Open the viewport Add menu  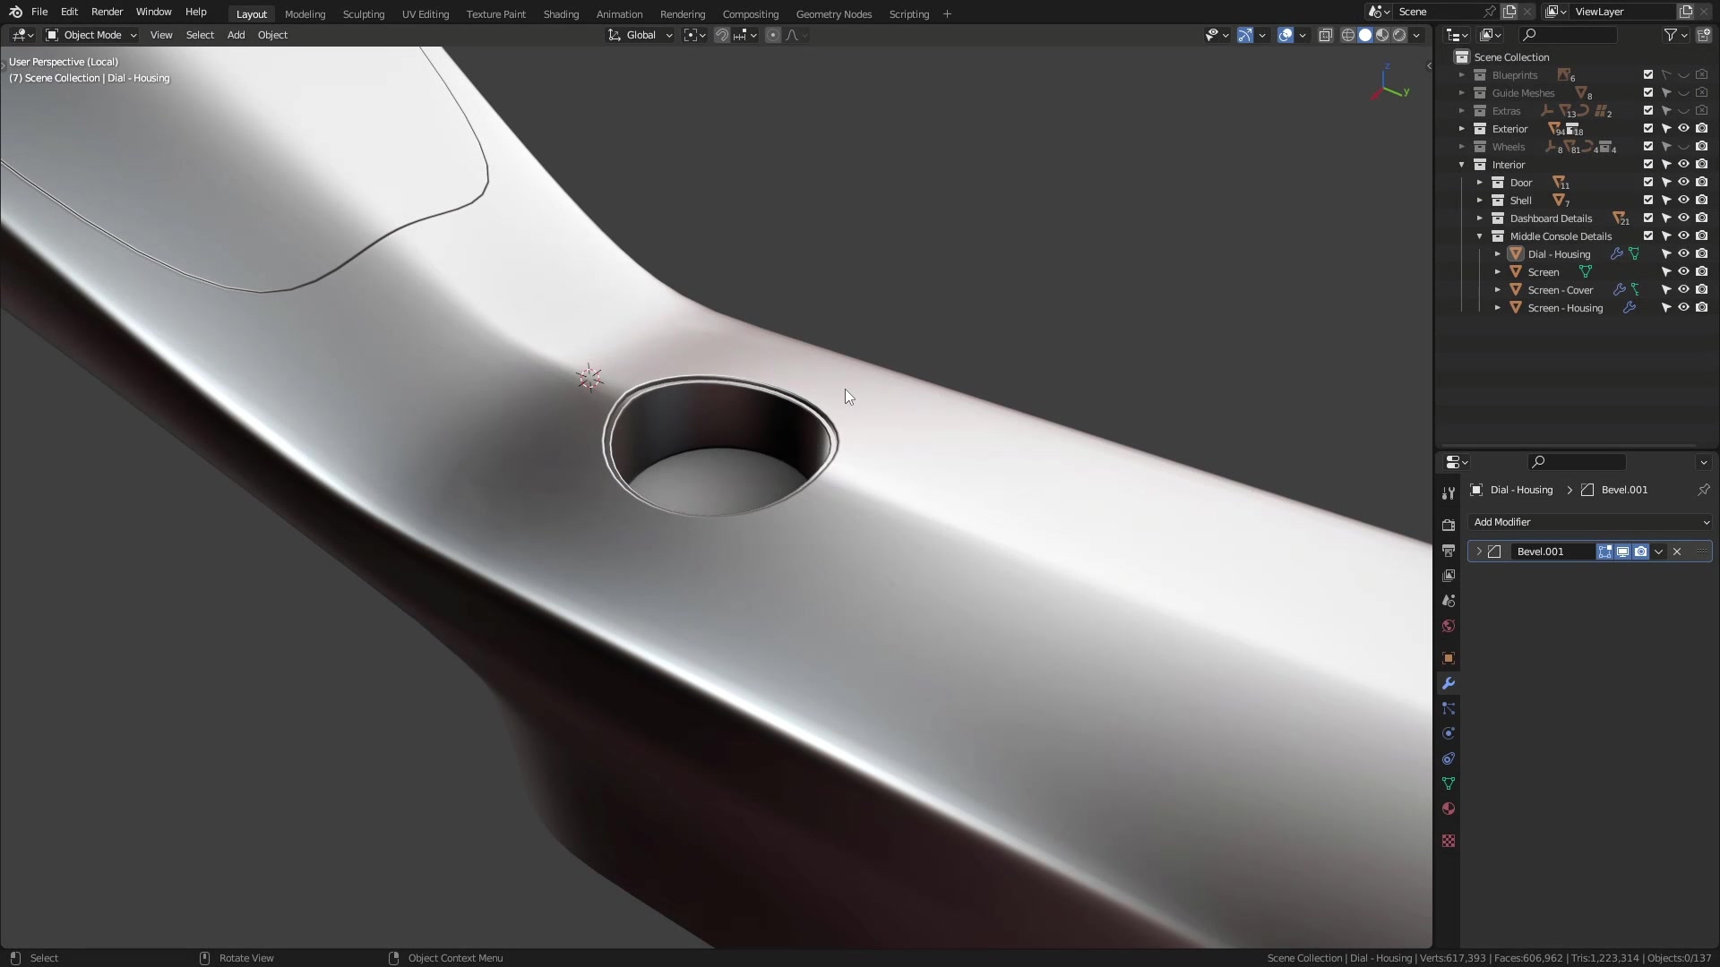coord(236,35)
